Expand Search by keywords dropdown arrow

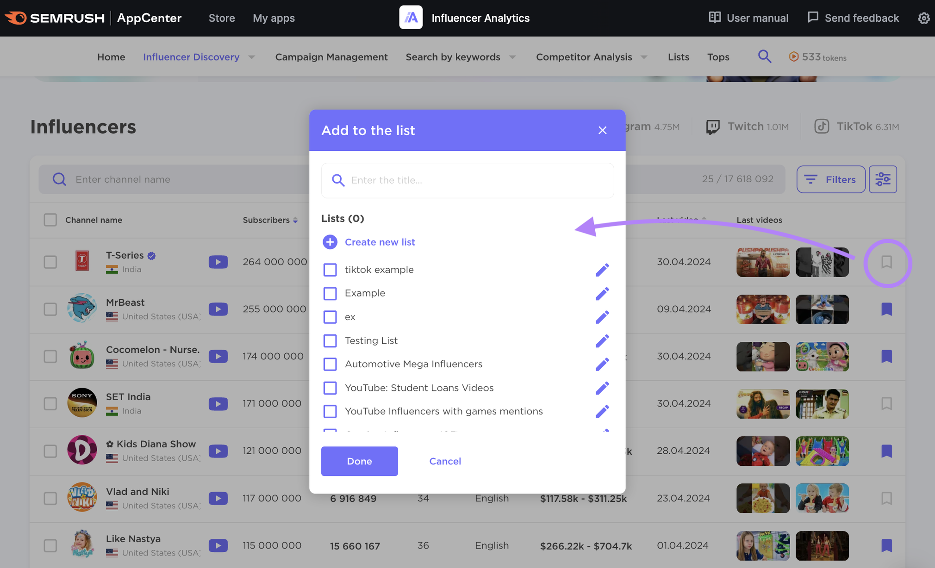coord(512,57)
